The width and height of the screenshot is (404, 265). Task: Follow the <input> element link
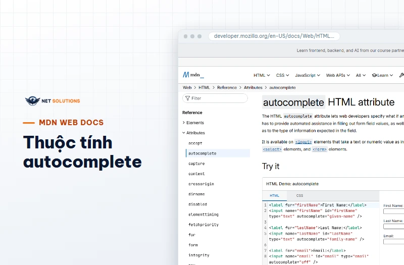tap(304, 142)
